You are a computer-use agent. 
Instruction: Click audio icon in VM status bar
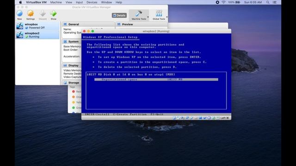click(x=183, y=118)
